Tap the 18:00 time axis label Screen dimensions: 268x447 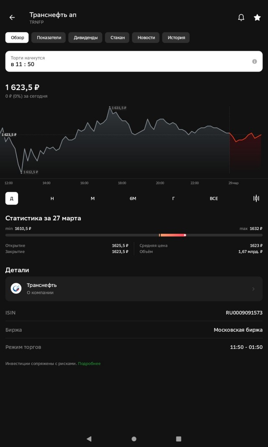122,183
